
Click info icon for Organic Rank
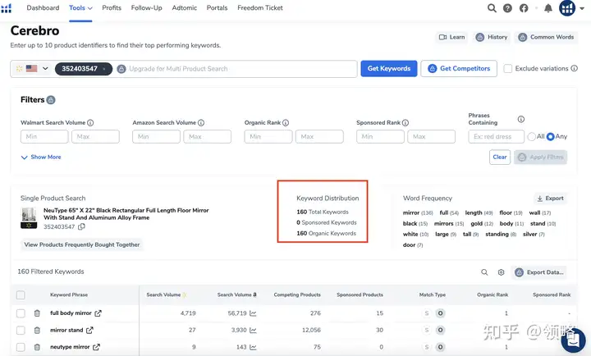pos(286,123)
